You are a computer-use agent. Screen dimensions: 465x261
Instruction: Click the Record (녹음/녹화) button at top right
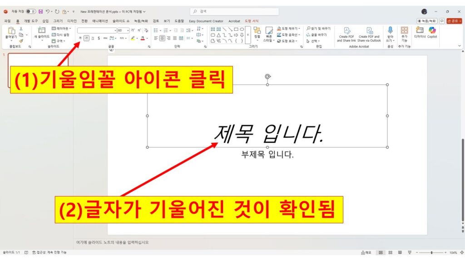click(x=427, y=21)
